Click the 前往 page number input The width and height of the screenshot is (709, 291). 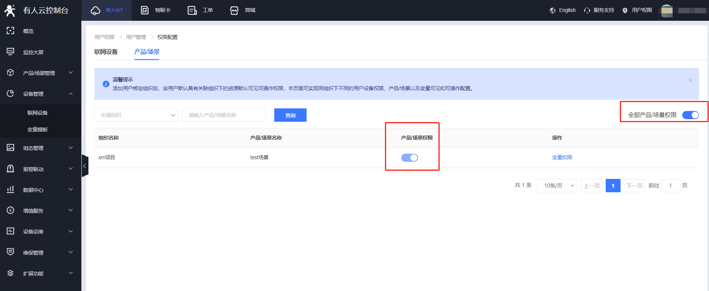[x=671, y=185]
